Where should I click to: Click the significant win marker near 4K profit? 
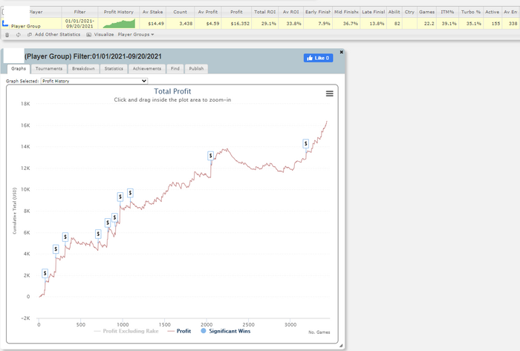56,249
